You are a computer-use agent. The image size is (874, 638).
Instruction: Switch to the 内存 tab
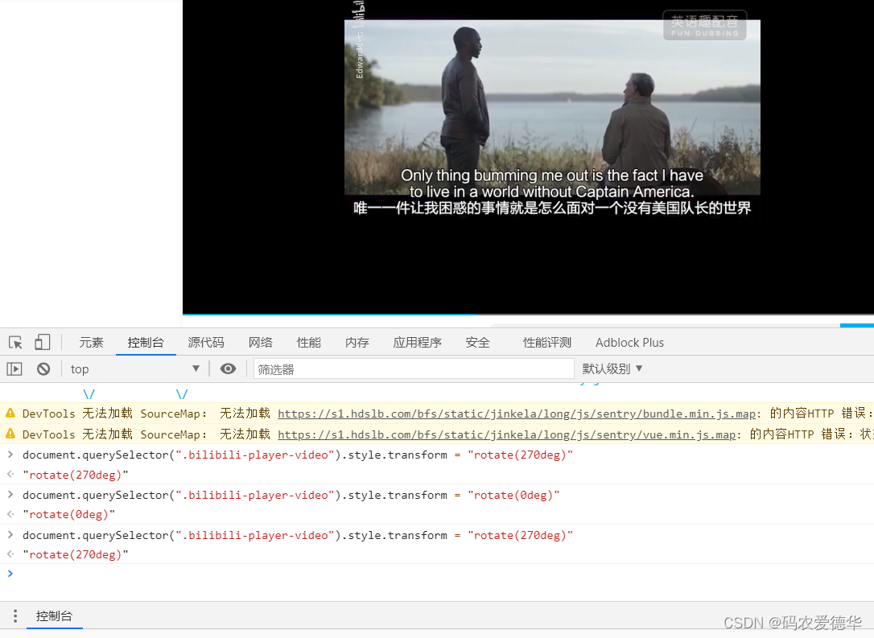click(x=357, y=342)
